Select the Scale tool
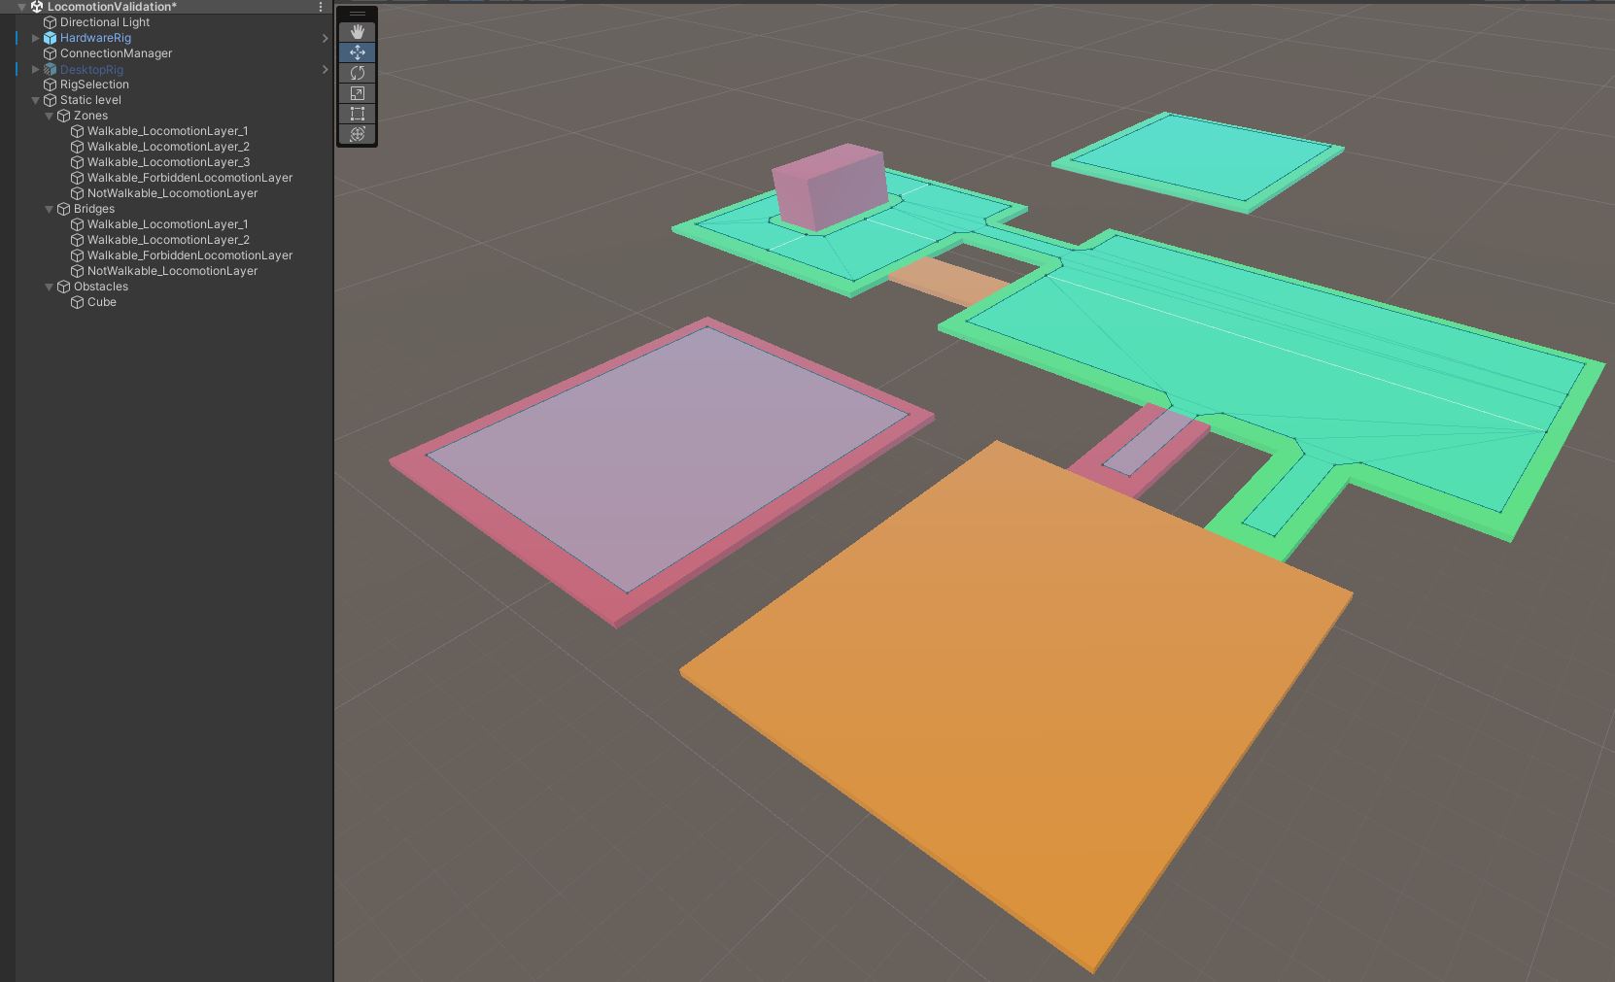 [x=358, y=93]
